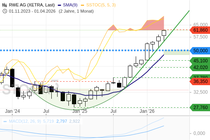
Task: Select the RWE AG (XETRA, Last) title
Action: (32, 5)
